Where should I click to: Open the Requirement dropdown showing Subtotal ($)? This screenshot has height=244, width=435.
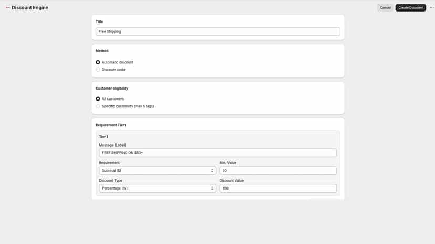click(x=158, y=170)
